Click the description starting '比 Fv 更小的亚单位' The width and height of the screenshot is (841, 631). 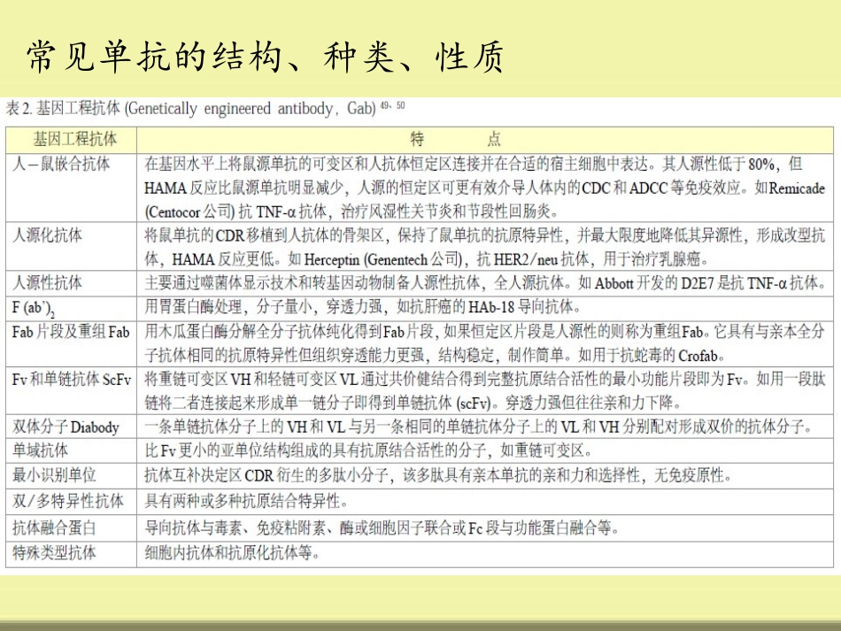pos(368,450)
